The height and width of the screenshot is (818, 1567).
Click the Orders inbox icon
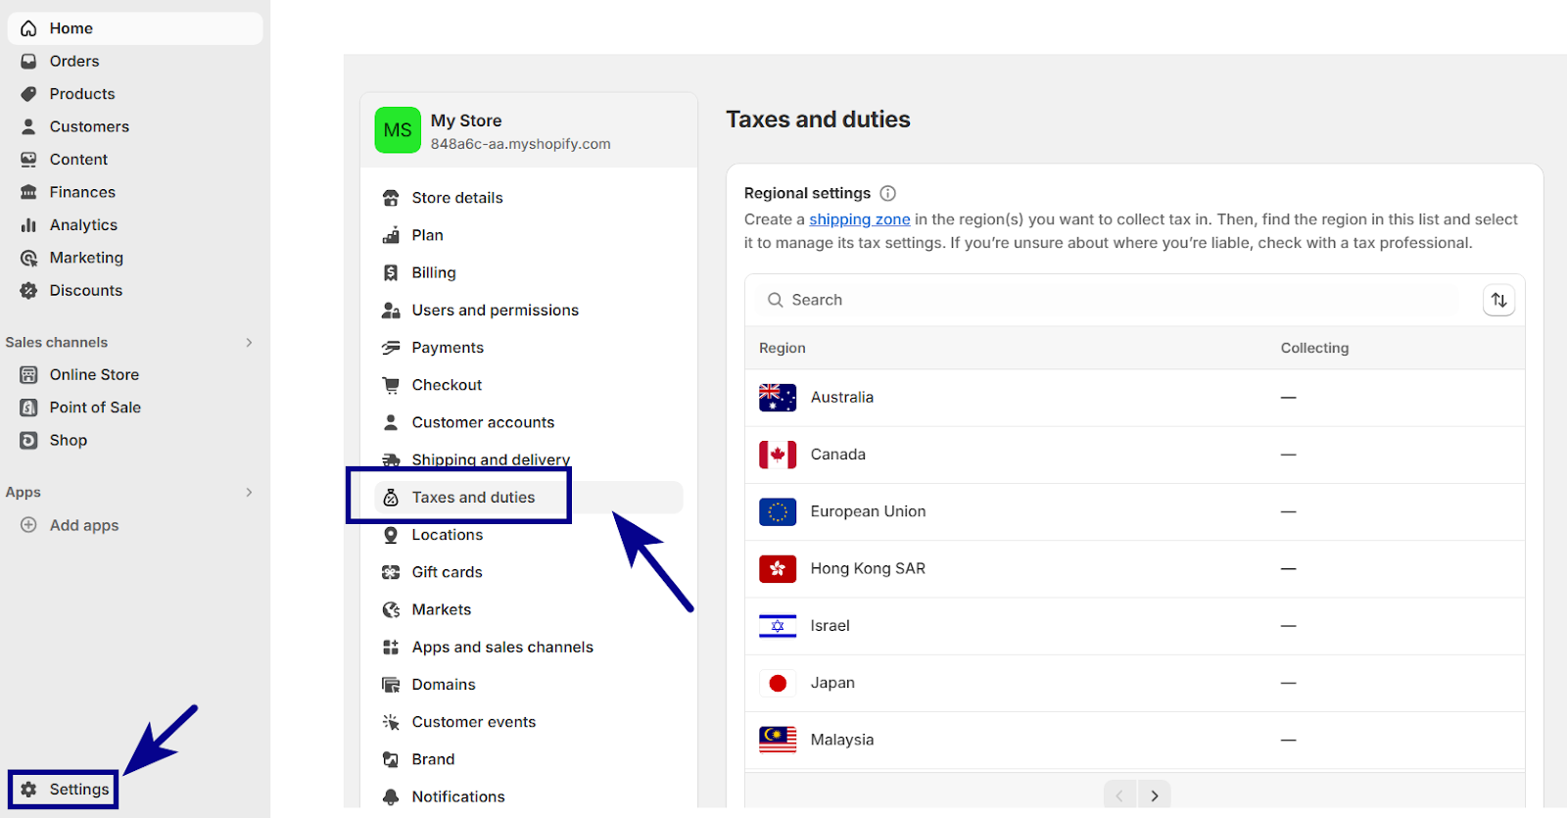28,61
